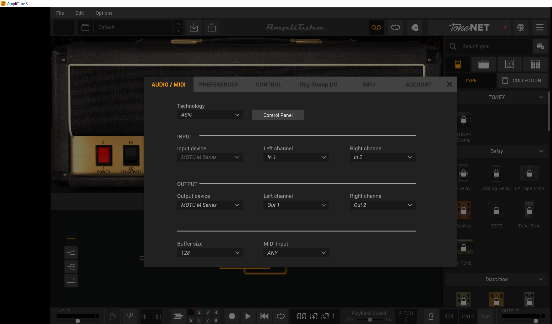The image size is (552, 324).
Task: Open the input Left channel In 1 dropdown
Action: pyautogui.click(x=296, y=157)
